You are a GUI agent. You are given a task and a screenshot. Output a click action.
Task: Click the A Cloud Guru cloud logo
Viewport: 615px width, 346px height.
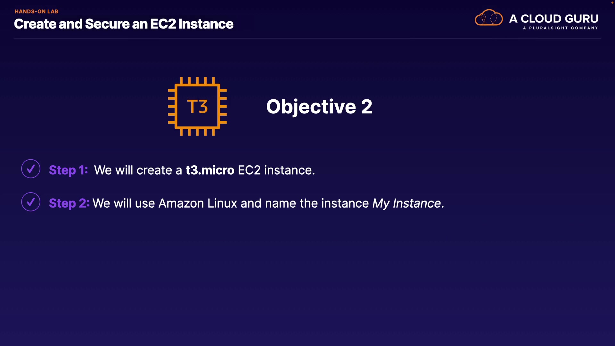tap(488, 18)
